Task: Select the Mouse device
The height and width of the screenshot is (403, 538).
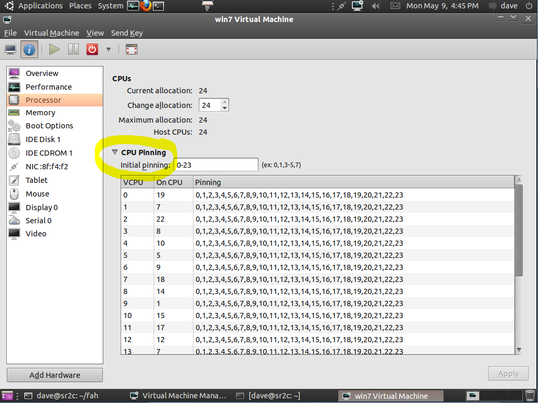Action: 55,194
